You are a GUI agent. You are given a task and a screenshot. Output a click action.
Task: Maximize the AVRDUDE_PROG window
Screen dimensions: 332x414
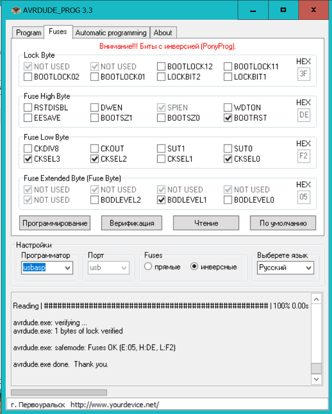click(x=283, y=10)
